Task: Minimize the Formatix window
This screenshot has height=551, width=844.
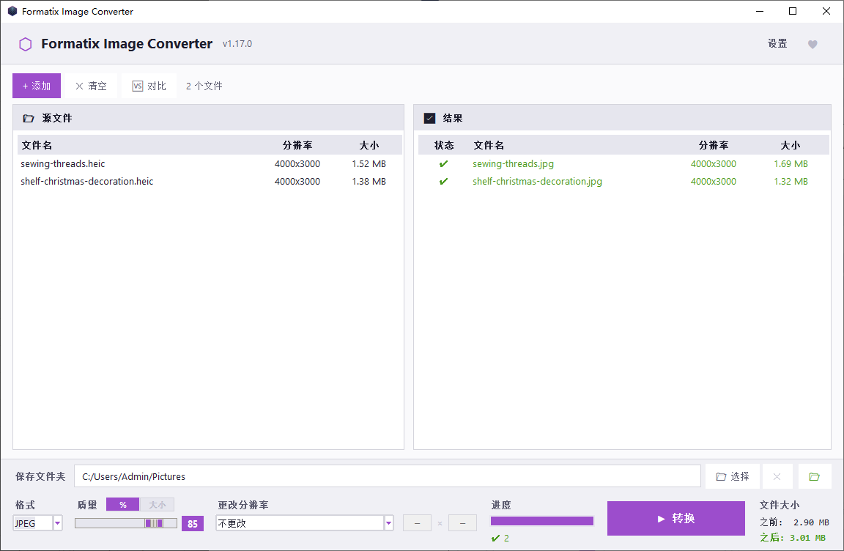Action: pos(760,11)
